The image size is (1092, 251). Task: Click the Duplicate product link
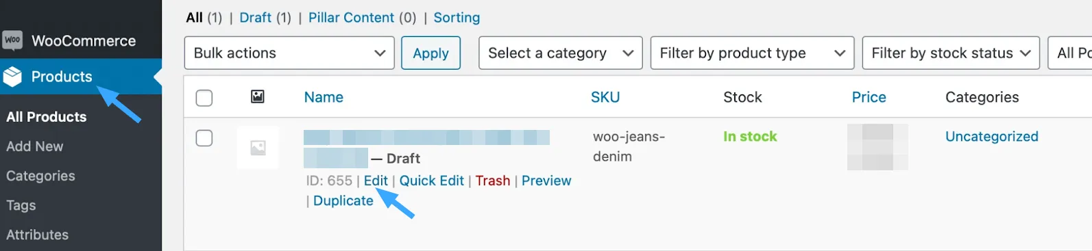click(x=343, y=200)
